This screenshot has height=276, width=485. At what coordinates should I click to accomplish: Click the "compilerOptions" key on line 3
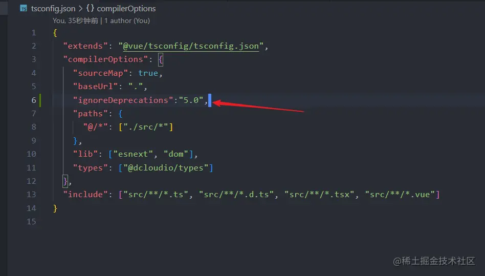coord(105,59)
